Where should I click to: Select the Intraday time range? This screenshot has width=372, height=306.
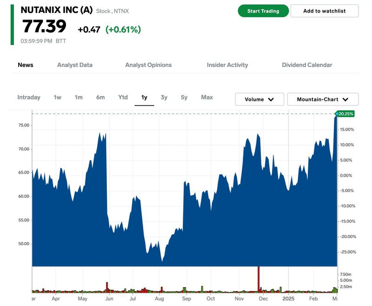coord(29,97)
